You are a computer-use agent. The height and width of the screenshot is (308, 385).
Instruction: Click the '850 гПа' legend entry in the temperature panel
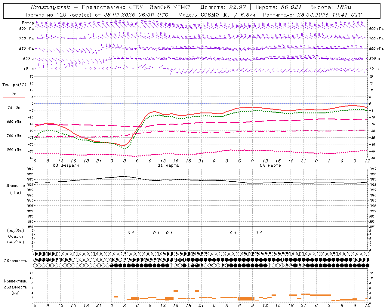click(14, 122)
